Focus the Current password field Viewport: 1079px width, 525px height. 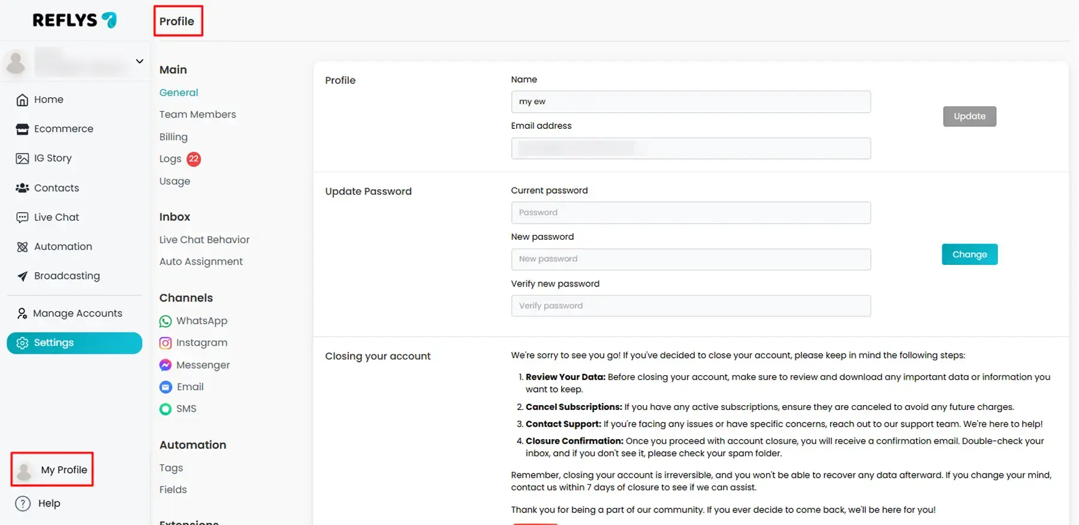click(x=690, y=213)
